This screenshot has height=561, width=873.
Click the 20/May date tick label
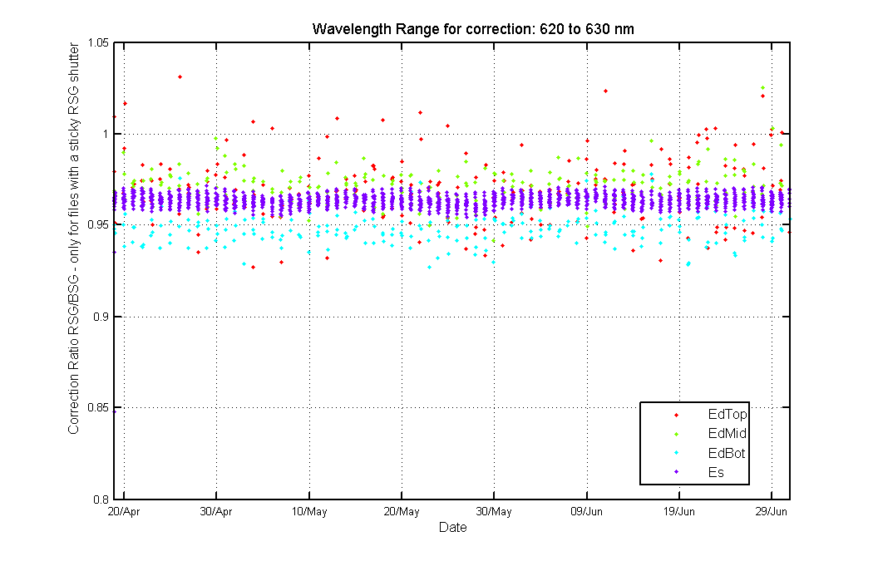click(402, 511)
